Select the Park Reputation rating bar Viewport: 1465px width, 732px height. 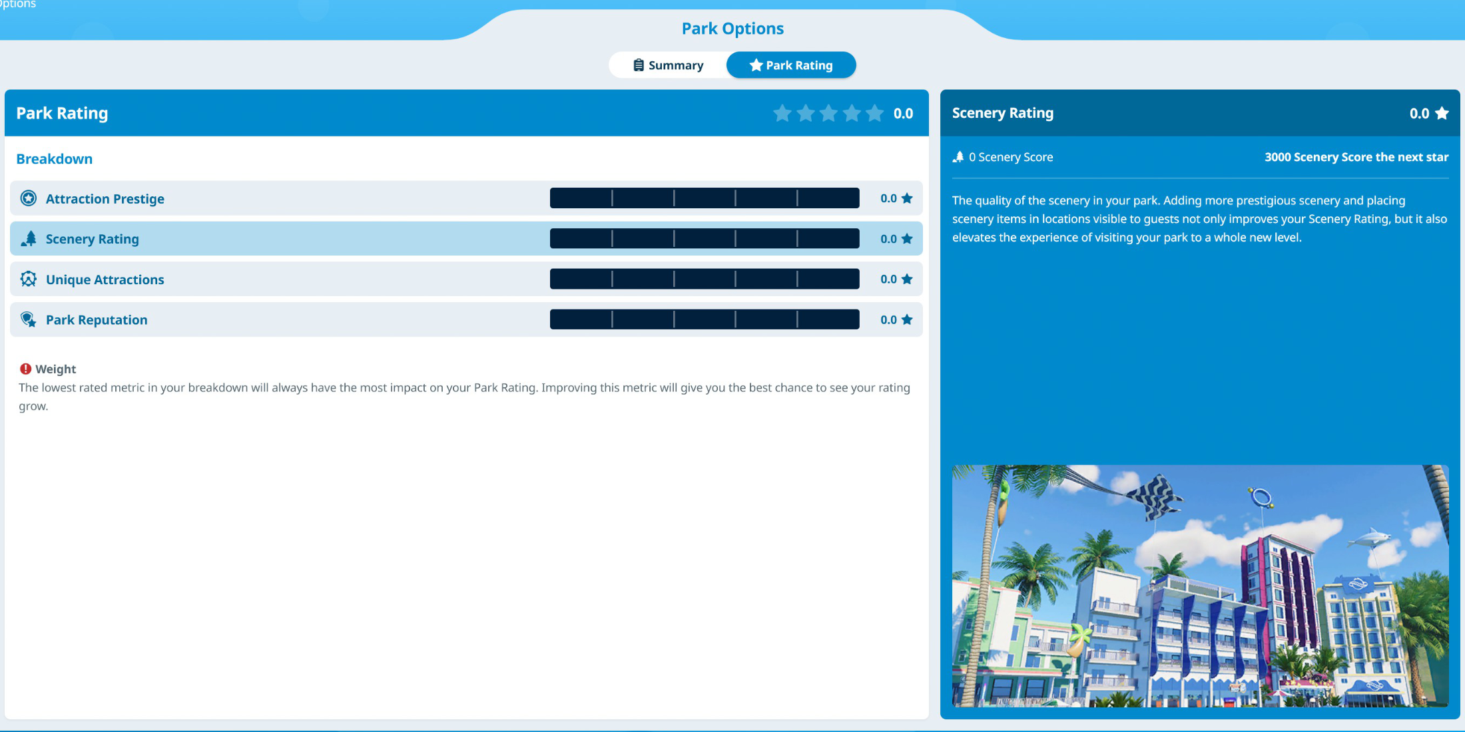click(x=704, y=319)
